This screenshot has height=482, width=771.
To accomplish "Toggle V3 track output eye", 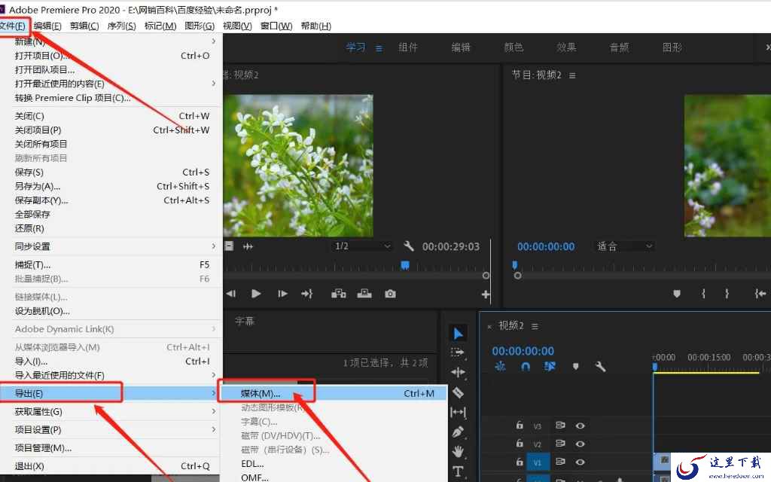I will point(581,426).
